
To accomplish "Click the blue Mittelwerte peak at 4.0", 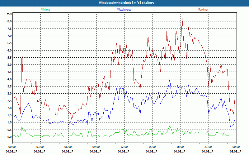I will pos(170,79).
